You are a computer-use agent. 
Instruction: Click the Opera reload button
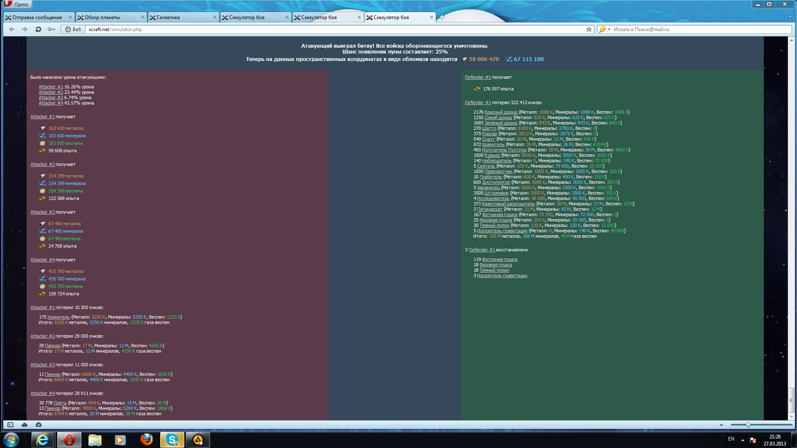pyautogui.click(x=38, y=29)
